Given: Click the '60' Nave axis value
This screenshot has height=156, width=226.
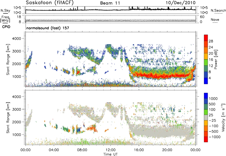Looking at the screenshot, I should [x=202, y=17].
